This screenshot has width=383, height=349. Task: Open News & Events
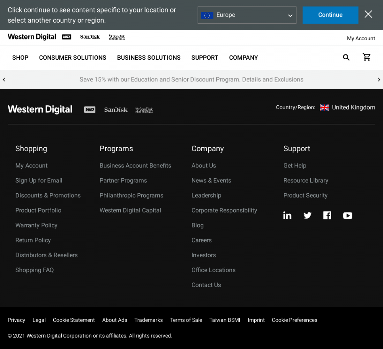tap(211, 181)
